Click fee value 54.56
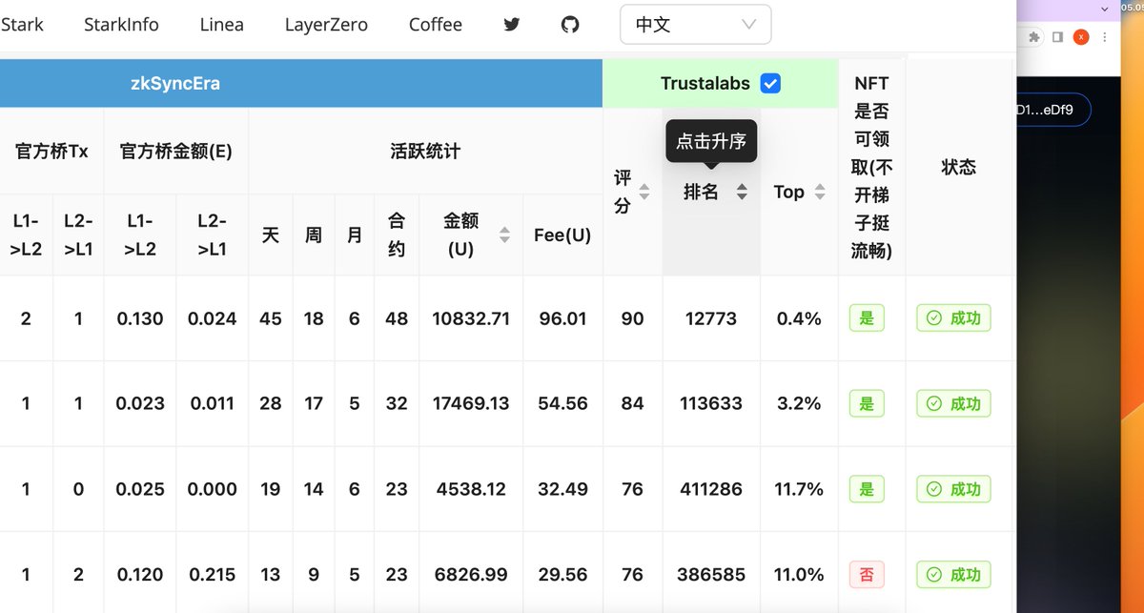This screenshot has height=613, width=1144. [x=562, y=403]
